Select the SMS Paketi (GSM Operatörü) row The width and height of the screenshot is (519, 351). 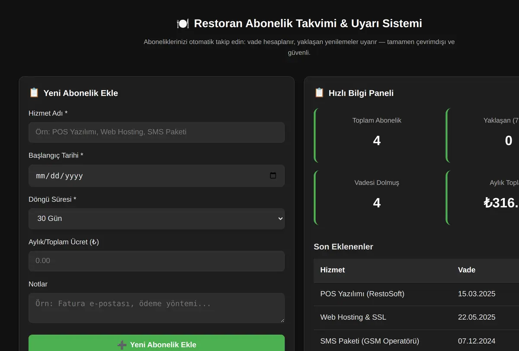tap(416, 341)
